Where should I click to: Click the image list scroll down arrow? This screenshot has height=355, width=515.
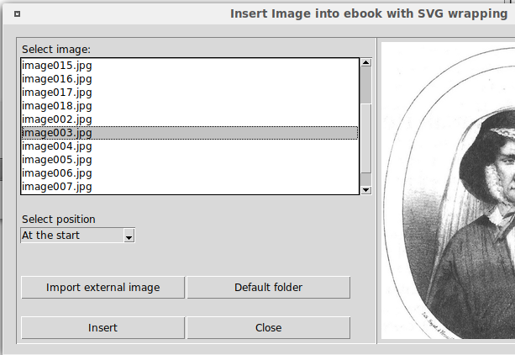point(366,190)
